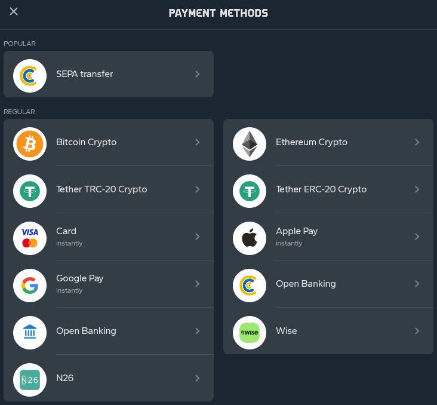Open Google Pay chevron arrow
437x405 pixels.
coord(198,284)
